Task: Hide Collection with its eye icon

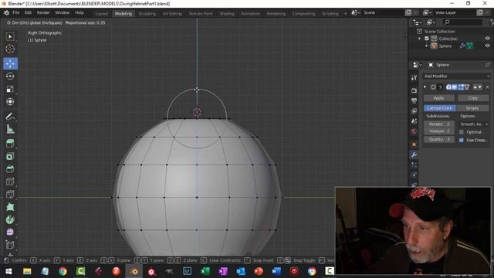Action: tap(487, 39)
